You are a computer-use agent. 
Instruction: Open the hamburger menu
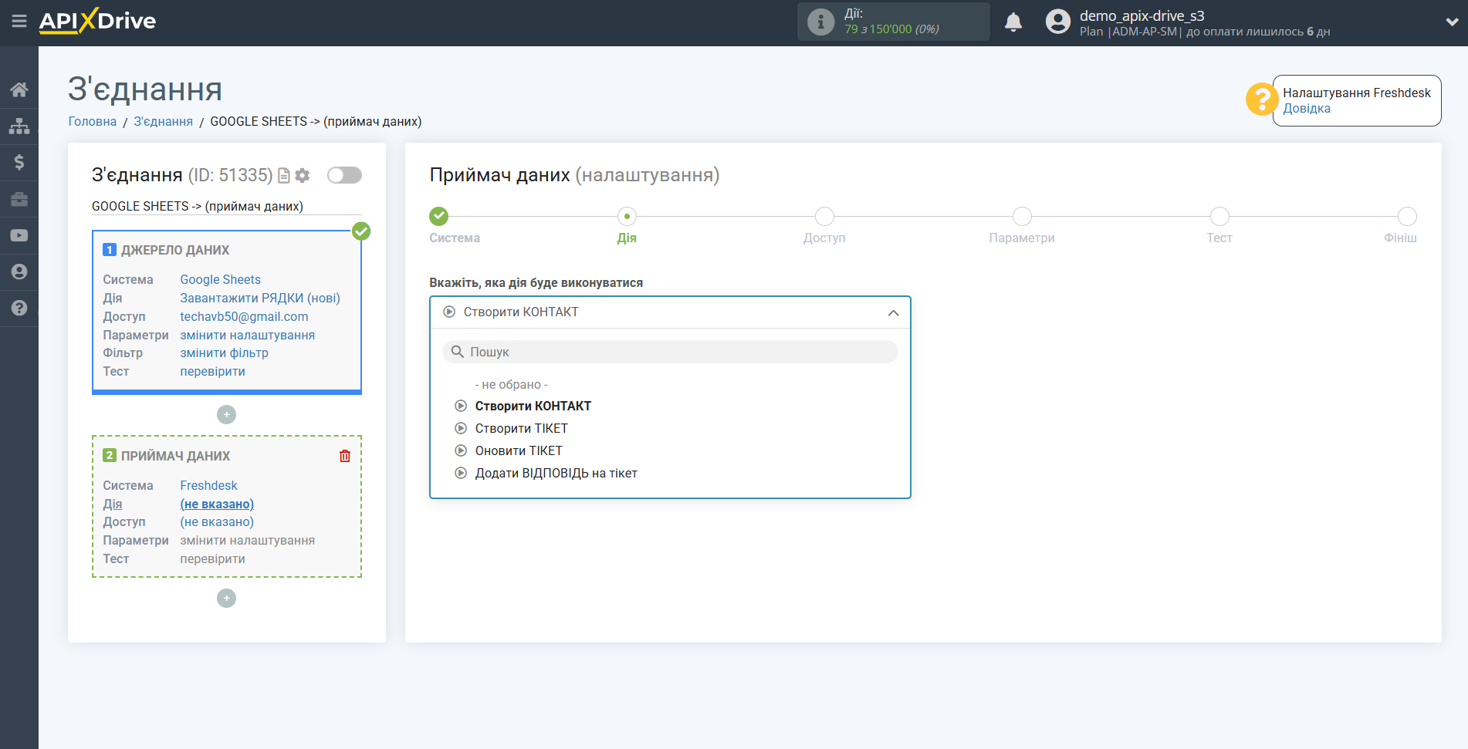point(19,22)
